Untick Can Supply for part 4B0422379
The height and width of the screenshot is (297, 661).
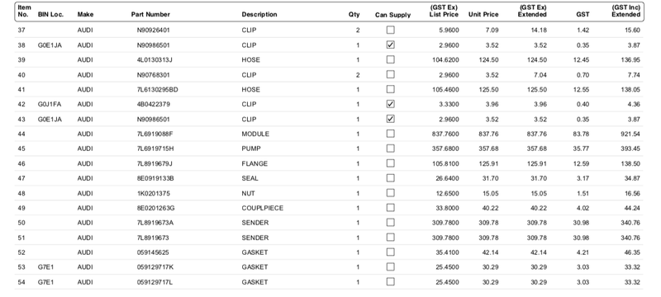[x=391, y=104]
